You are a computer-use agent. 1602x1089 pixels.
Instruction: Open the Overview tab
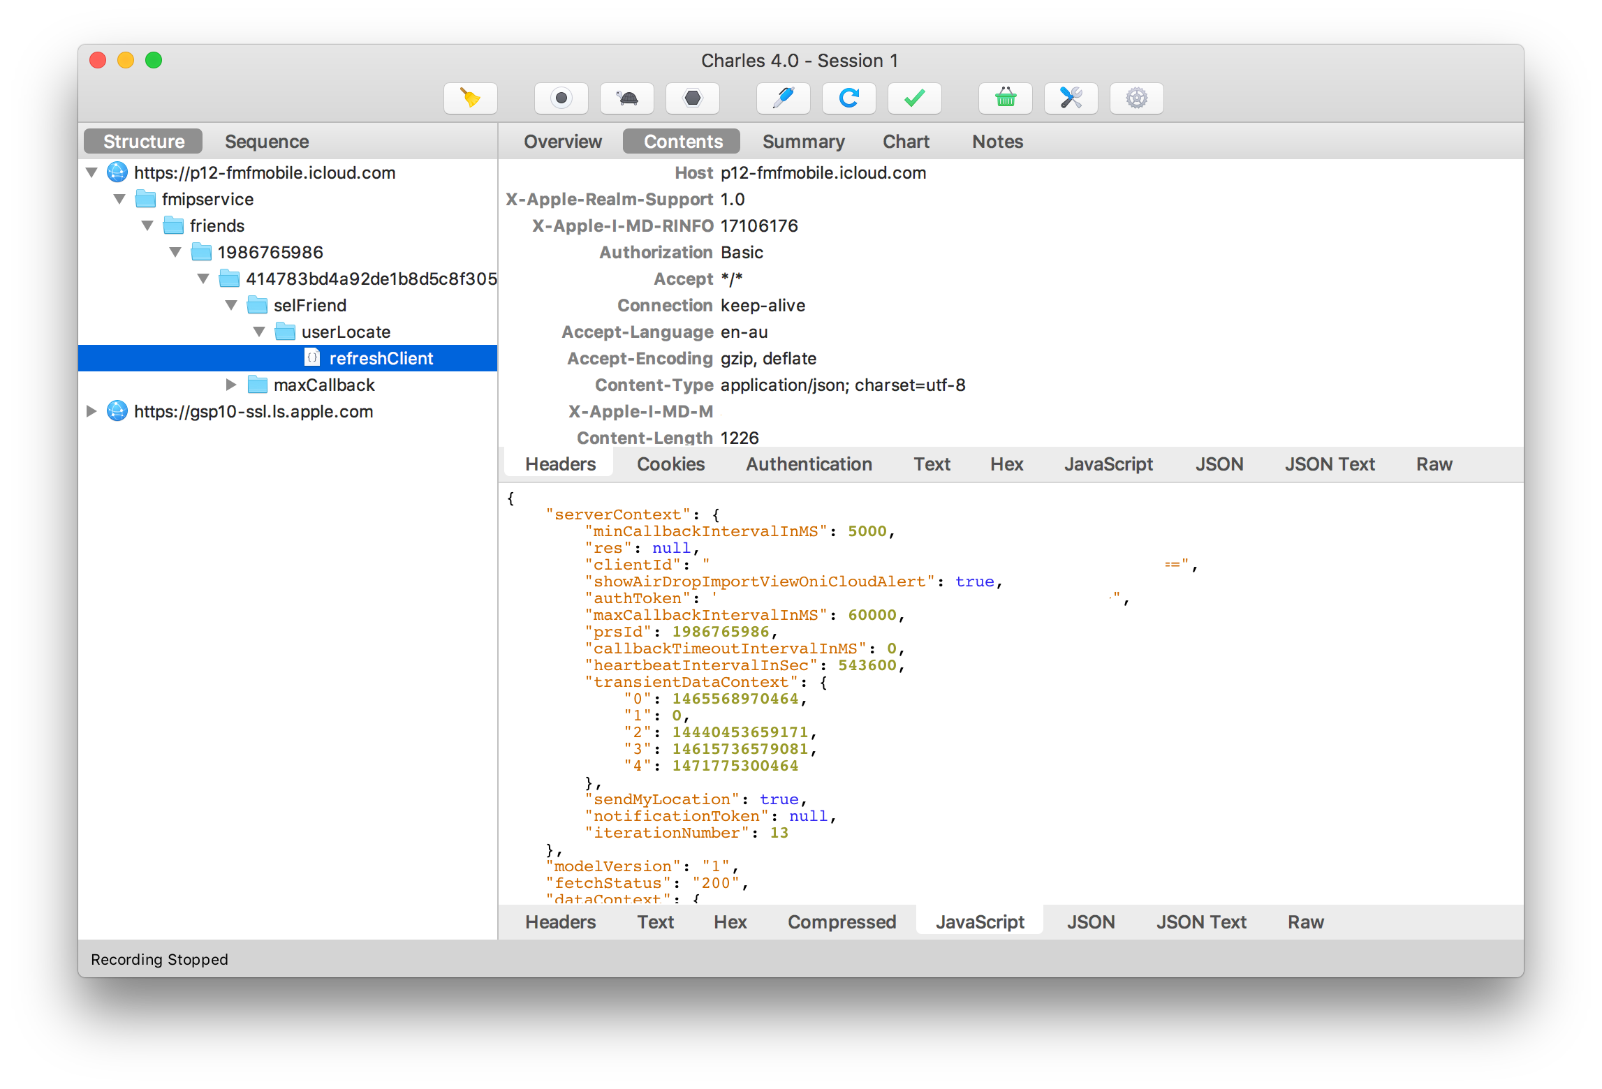pos(563,142)
